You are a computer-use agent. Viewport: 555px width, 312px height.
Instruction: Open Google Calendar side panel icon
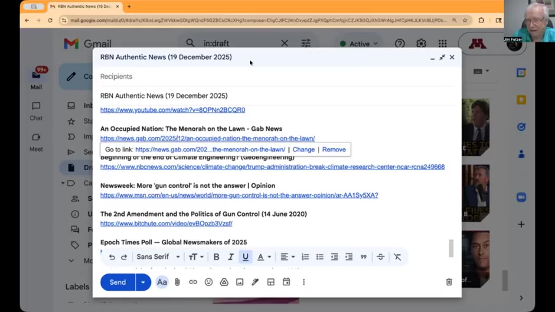pos(521,73)
